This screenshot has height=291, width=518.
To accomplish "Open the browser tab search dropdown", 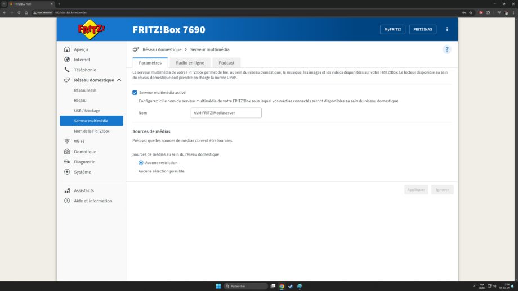I will (x=4, y=4).
